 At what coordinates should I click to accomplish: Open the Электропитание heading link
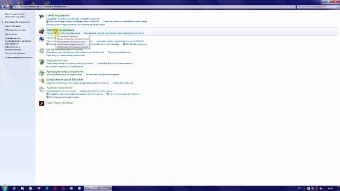coord(57,60)
